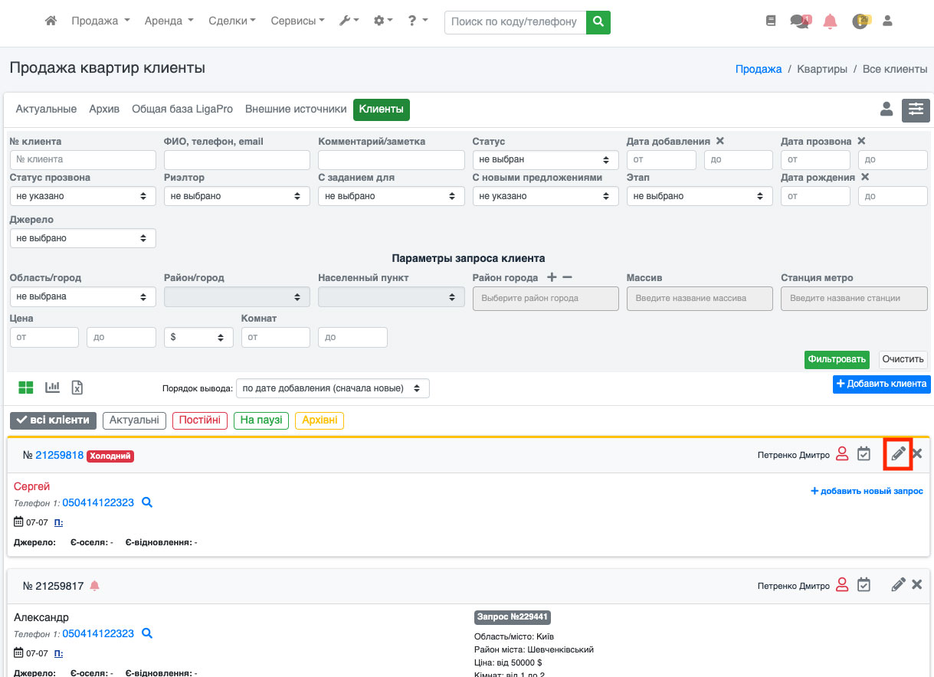
Task: Toggle the filter settings sliders button
Action: [916, 110]
